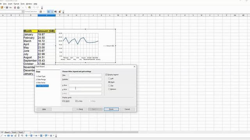Open the Insert menu

10,4
